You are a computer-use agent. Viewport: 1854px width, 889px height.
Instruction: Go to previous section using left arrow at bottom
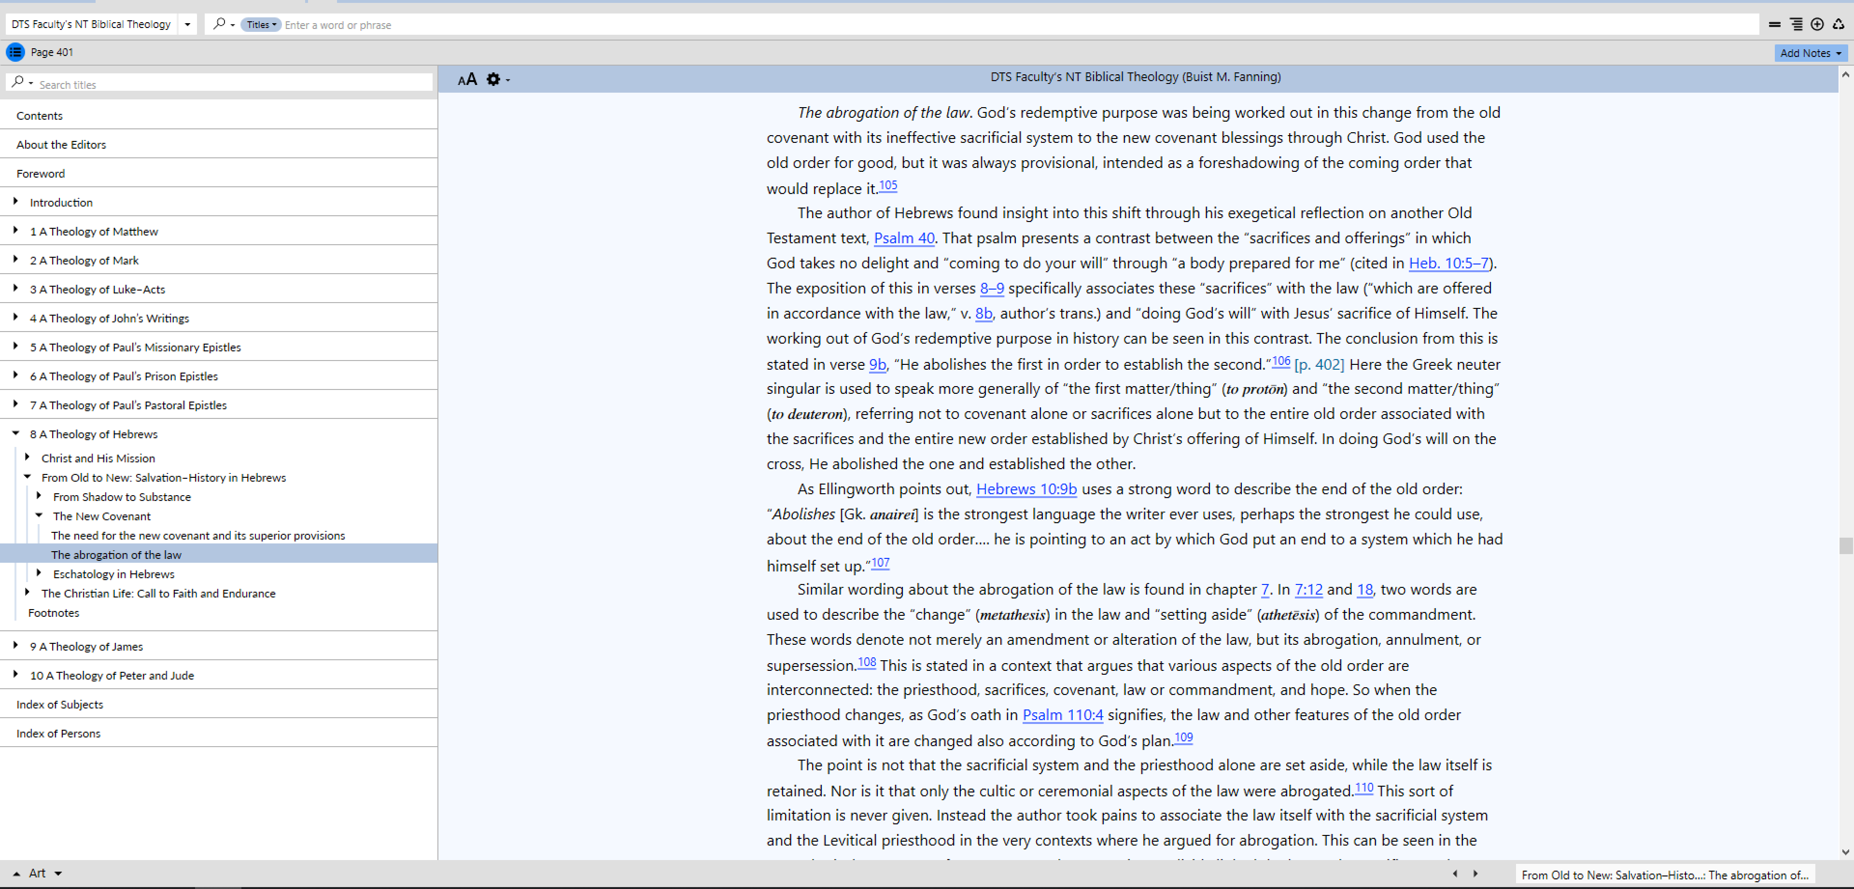[1455, 873]
